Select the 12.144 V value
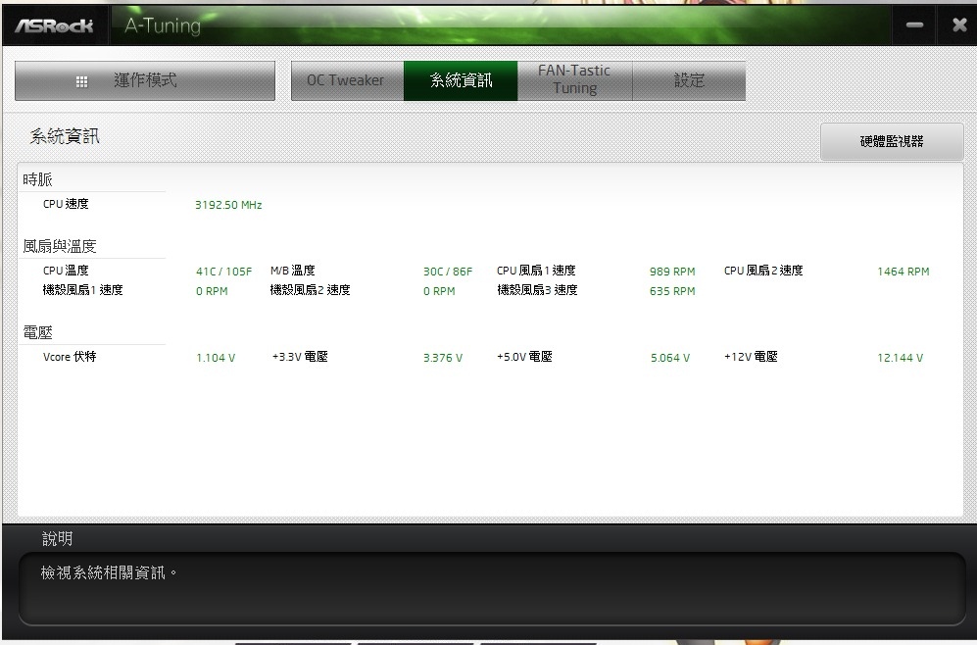The image size is (977, 645). pos(900,358)
